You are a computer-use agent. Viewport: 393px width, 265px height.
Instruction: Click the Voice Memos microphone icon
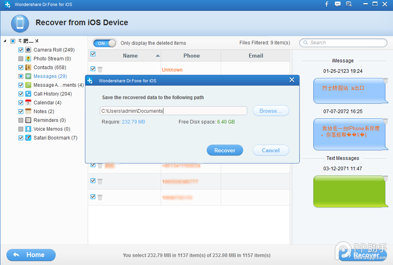click(x=28, y=129)
